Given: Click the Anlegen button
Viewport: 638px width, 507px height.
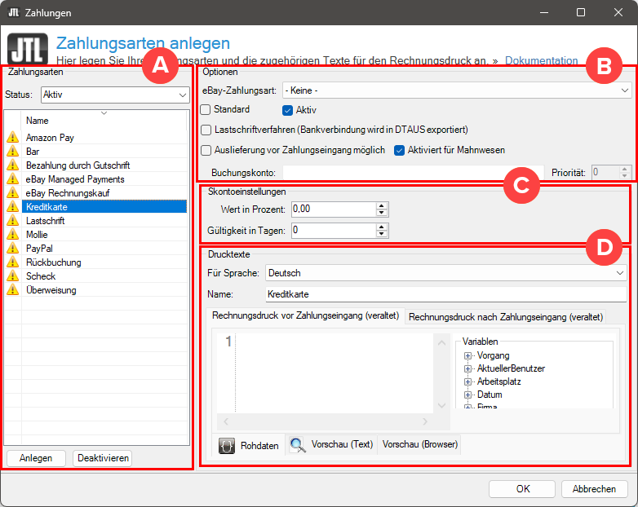Looking at the screenshot, I should [35, 458].
